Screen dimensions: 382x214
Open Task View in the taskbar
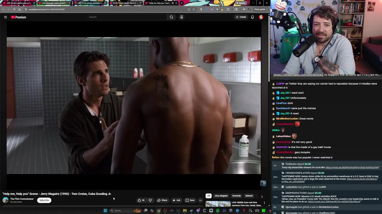pyautogui.click(x=145, y=210)
